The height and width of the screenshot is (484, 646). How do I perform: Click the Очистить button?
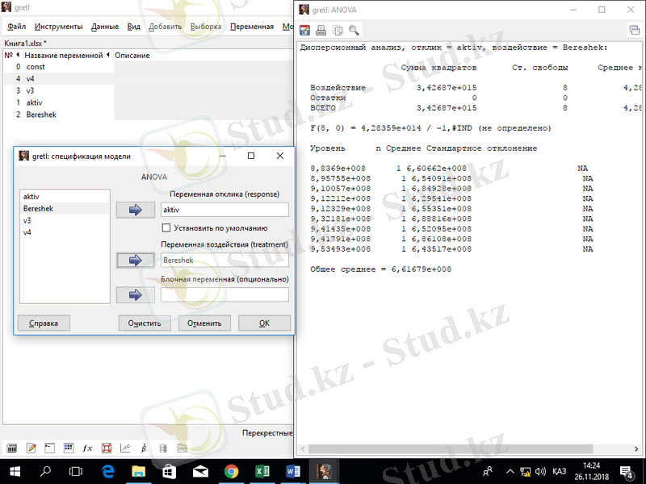145,323
